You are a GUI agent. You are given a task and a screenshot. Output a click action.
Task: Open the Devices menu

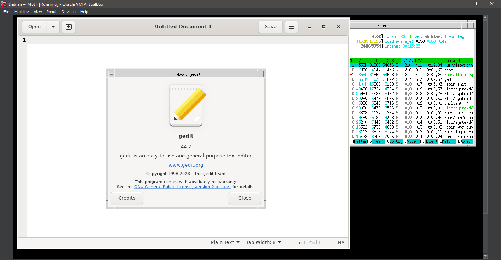[68, 12]
